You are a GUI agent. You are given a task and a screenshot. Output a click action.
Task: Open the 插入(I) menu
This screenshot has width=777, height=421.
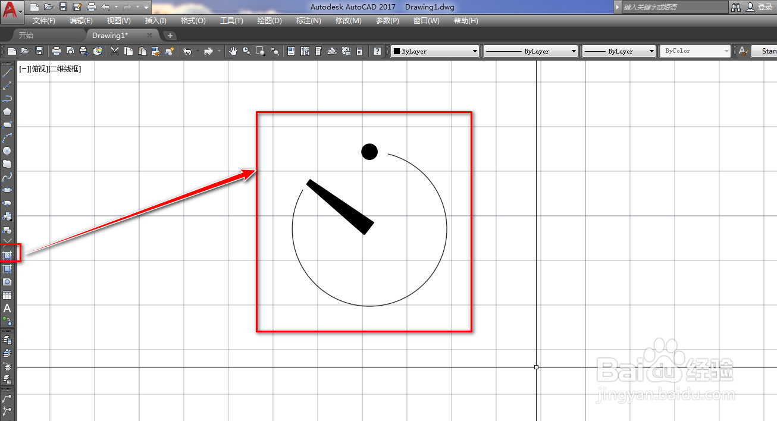[155, 21]
